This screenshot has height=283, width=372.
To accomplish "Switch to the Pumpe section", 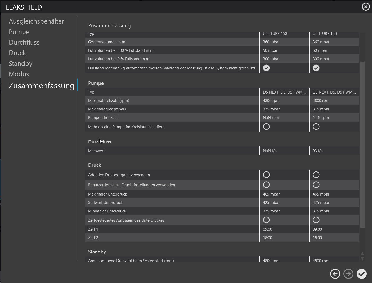I will 19,32.
